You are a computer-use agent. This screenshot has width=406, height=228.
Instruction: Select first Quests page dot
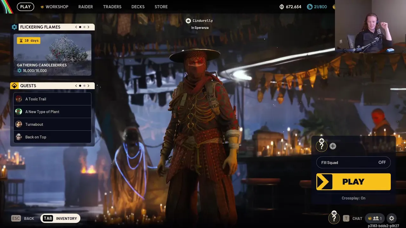(x=80, y=85)
